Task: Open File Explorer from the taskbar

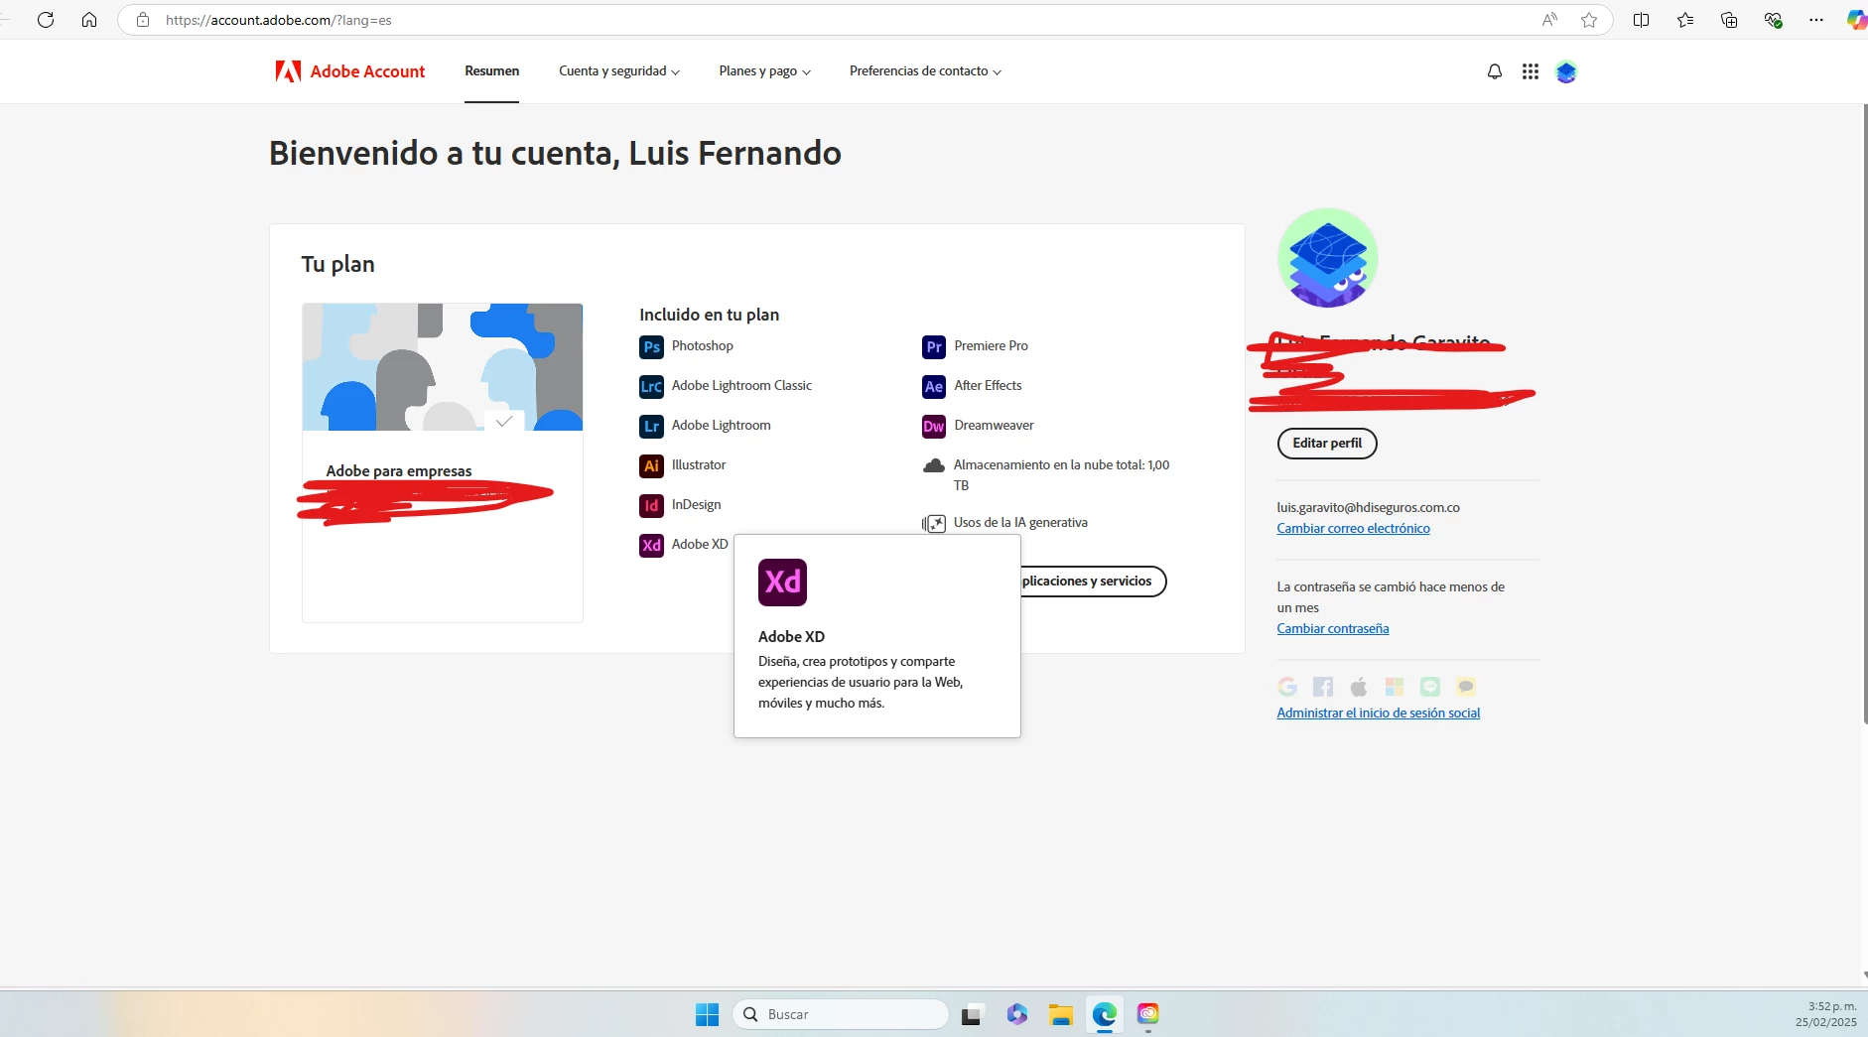Action: [x=1061, y=1014]
